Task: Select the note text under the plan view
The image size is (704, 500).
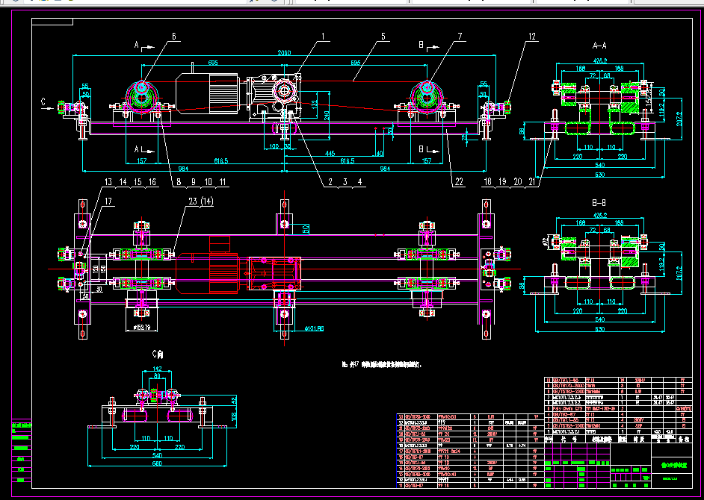Action: 381,365
